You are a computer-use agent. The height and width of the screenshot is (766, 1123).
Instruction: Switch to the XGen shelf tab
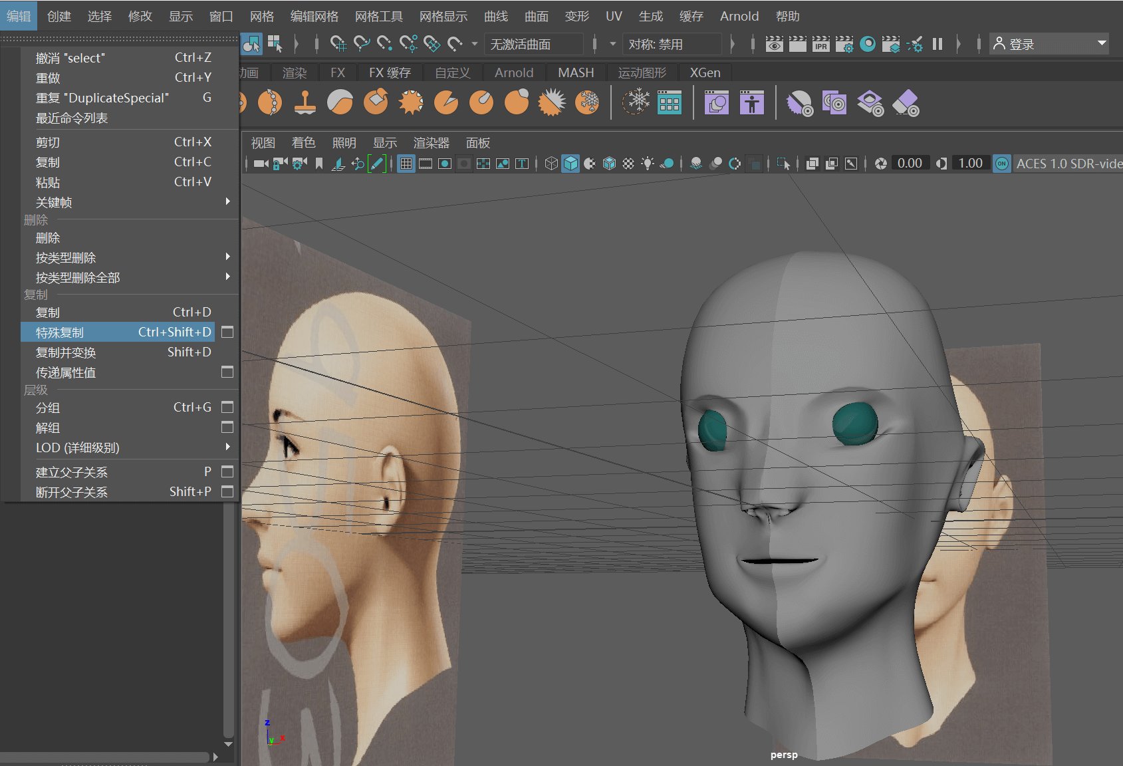pos(705,72)
